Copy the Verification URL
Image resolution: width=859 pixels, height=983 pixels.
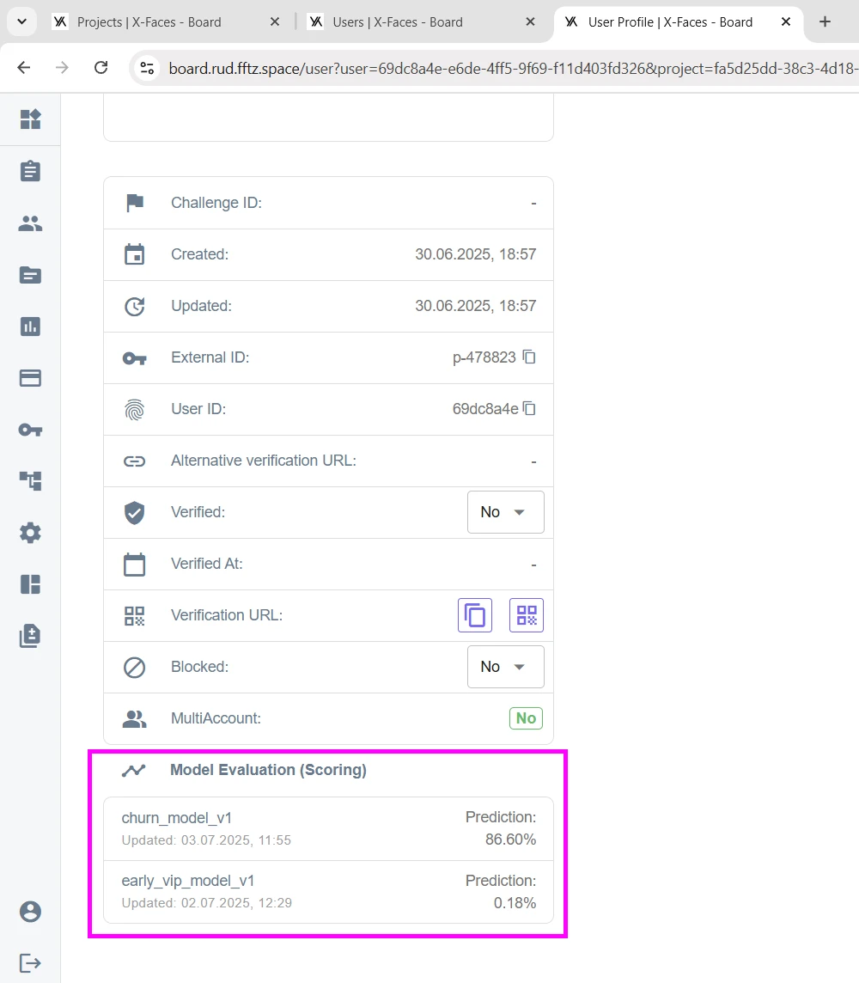coord(475,615)
